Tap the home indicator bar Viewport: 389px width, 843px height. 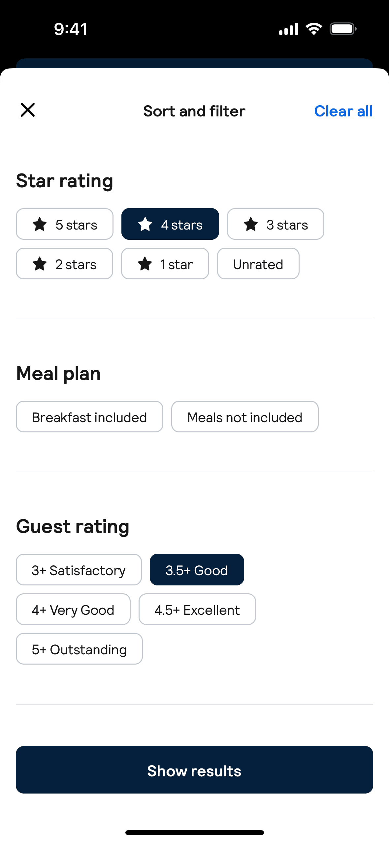point(194,833)
